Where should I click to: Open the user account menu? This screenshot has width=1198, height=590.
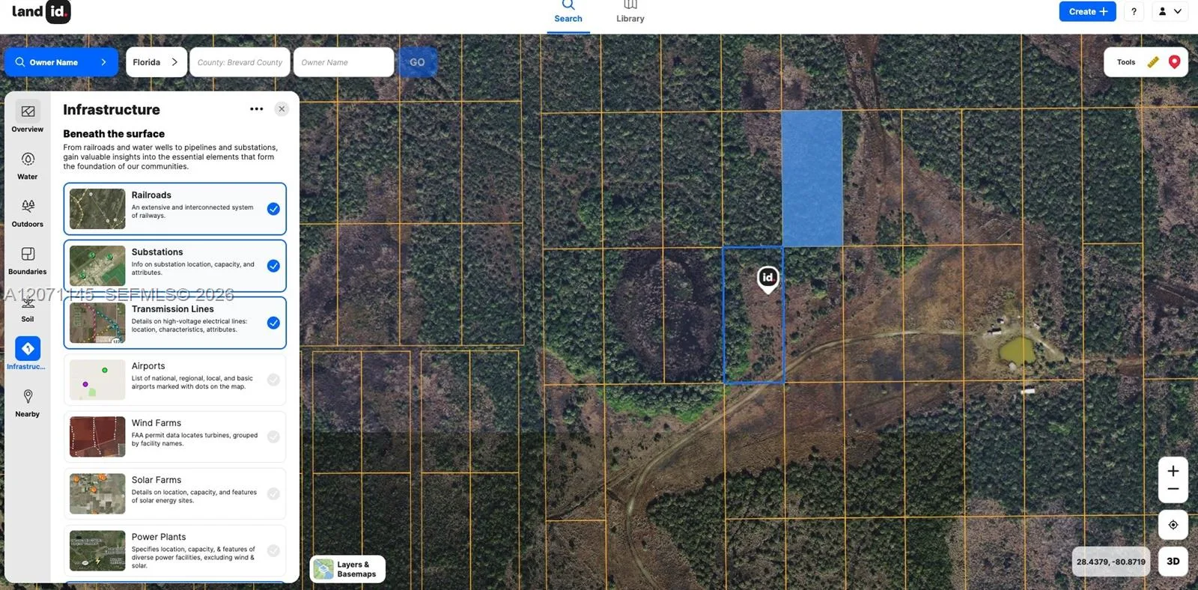(1170, 11)
